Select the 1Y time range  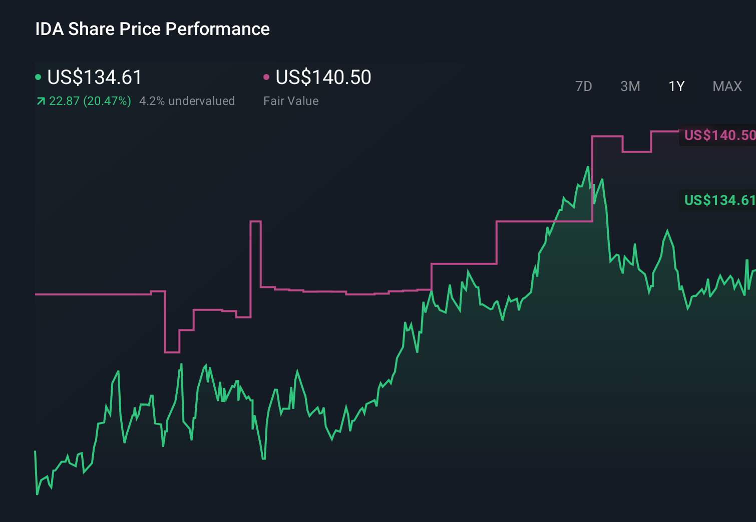[x=676, y=86]
